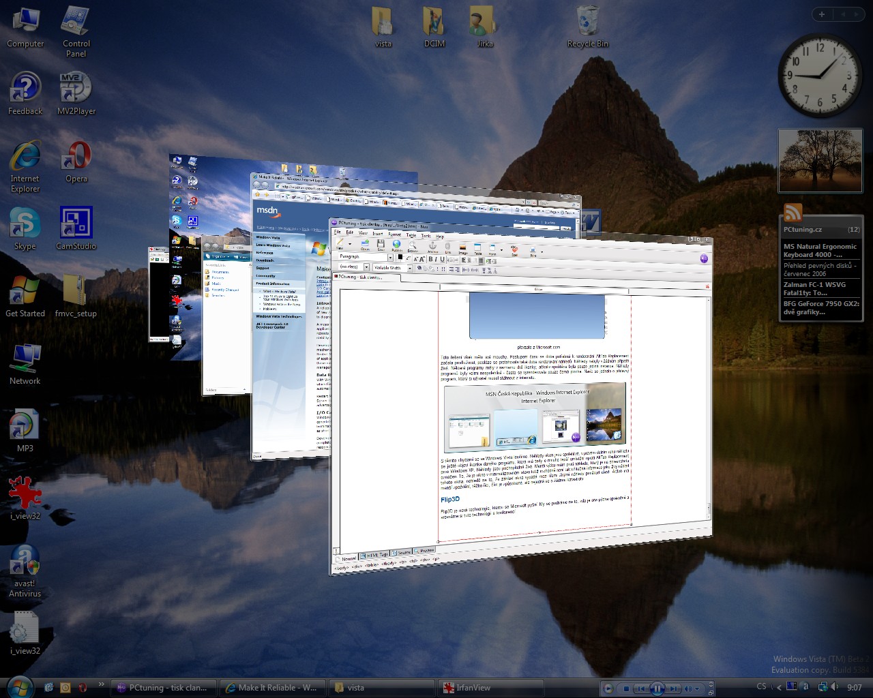This screenshot has height=698, width=873.
Task: Open BFG GeForce 7950 GX2 headline
Action: tap(821, 308)
